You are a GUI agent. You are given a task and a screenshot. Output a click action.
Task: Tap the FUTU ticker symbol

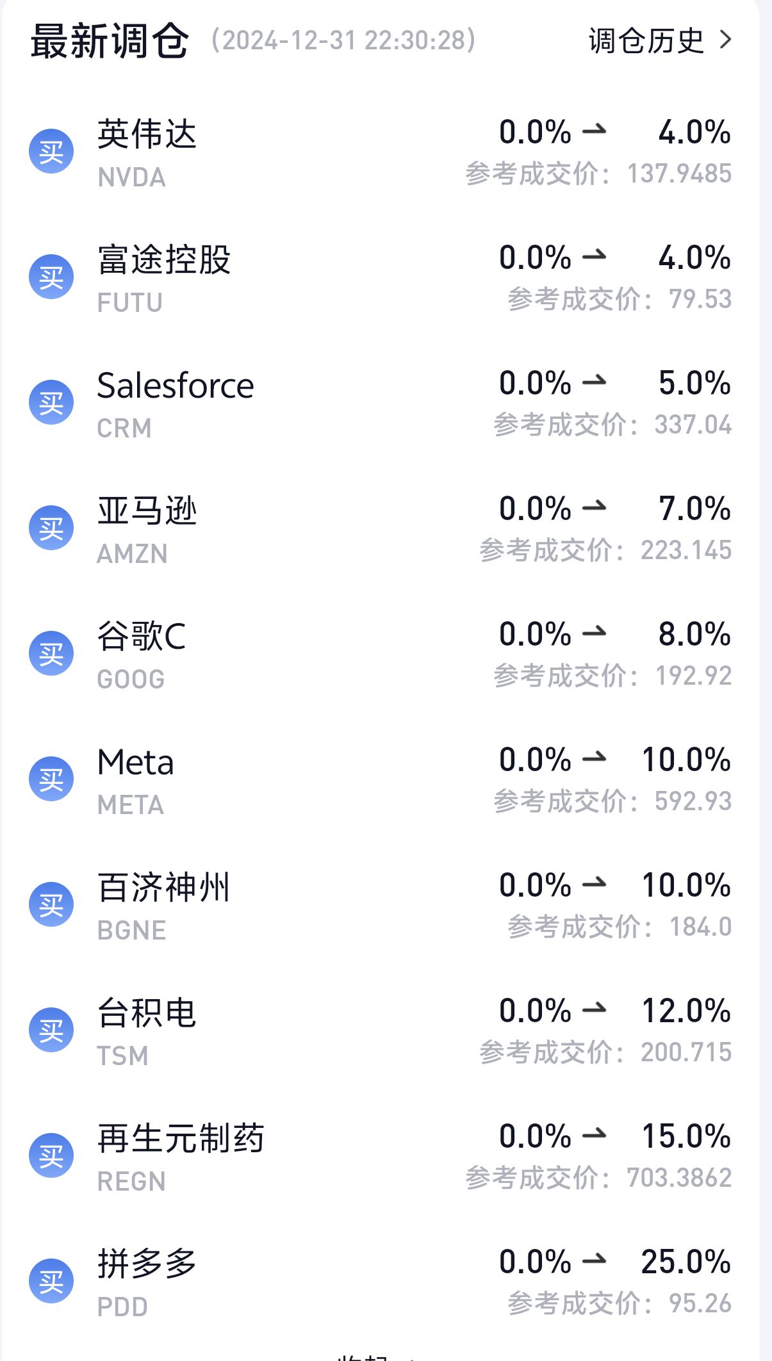(x=130, y=303)
